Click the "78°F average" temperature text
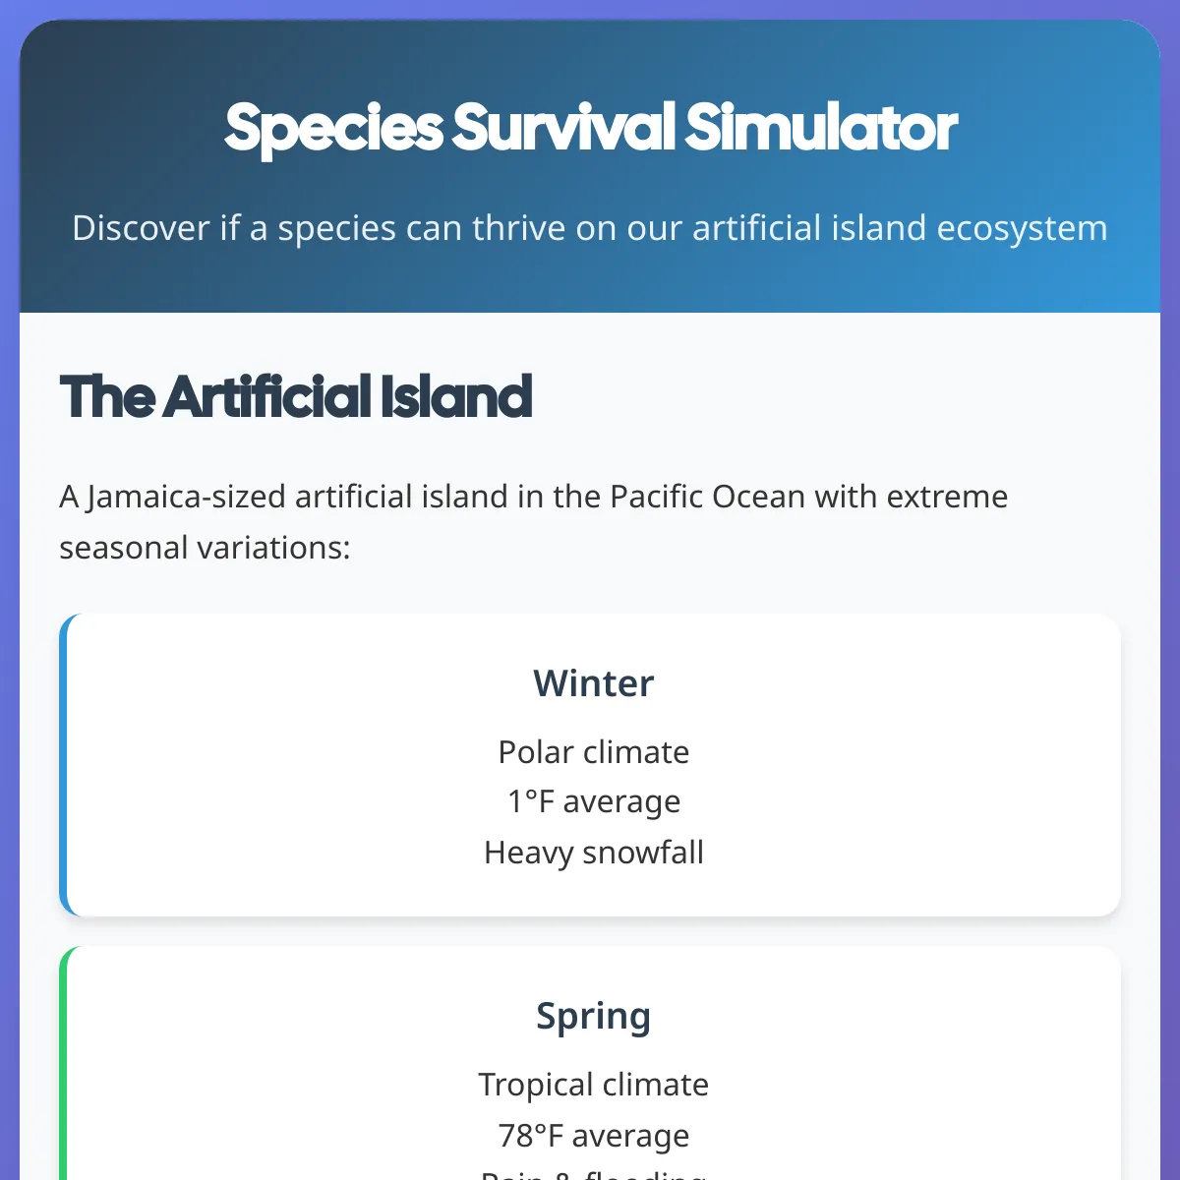 pos(594,1136)
